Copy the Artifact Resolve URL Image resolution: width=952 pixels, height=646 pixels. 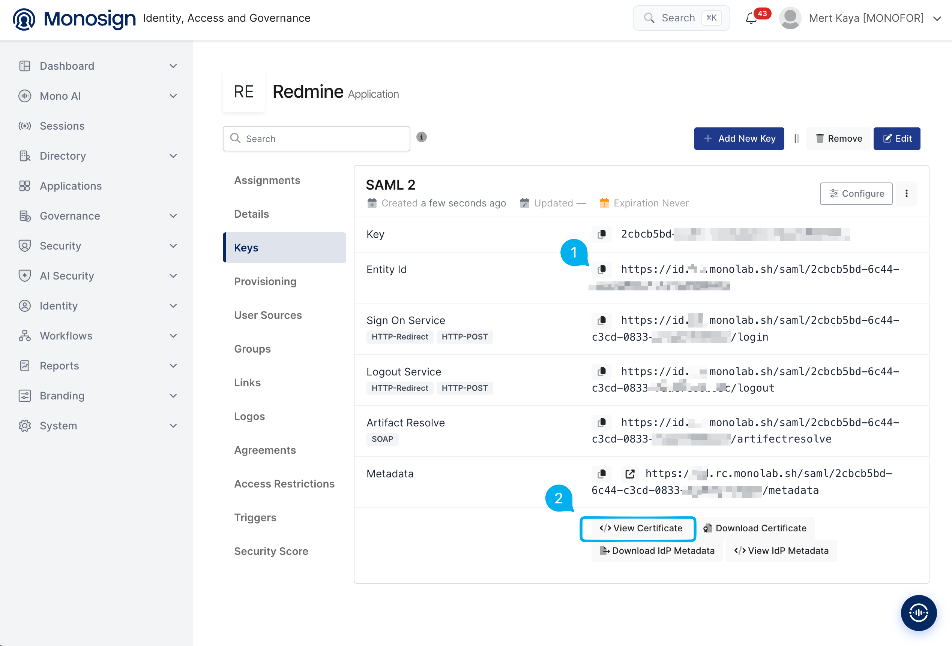point(602,423)
